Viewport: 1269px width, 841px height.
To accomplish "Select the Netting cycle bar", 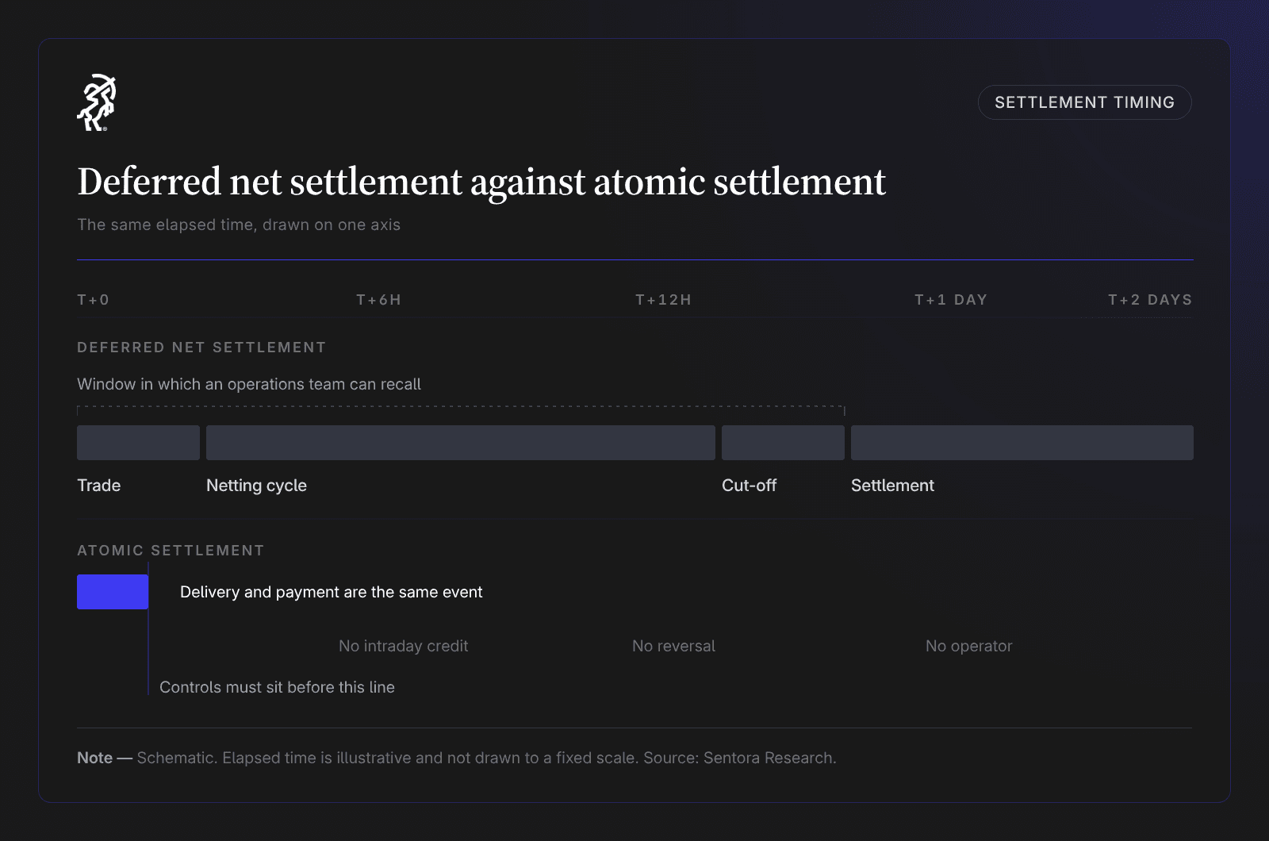I will pyautogui.click(x=461, y=443).
